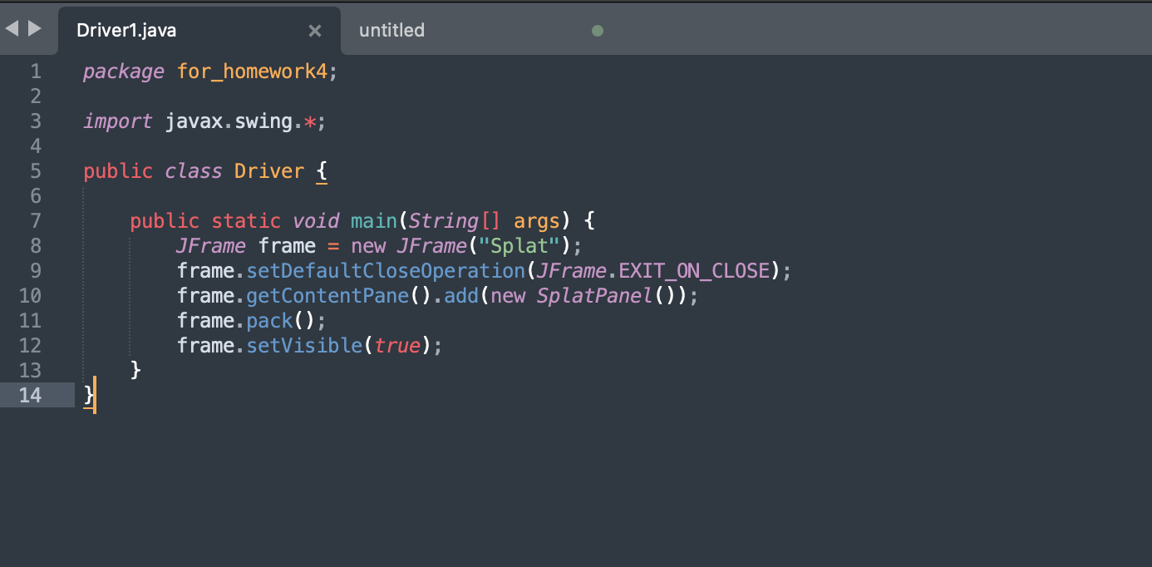Click the getContentPane method call

(x=327, y=295)
